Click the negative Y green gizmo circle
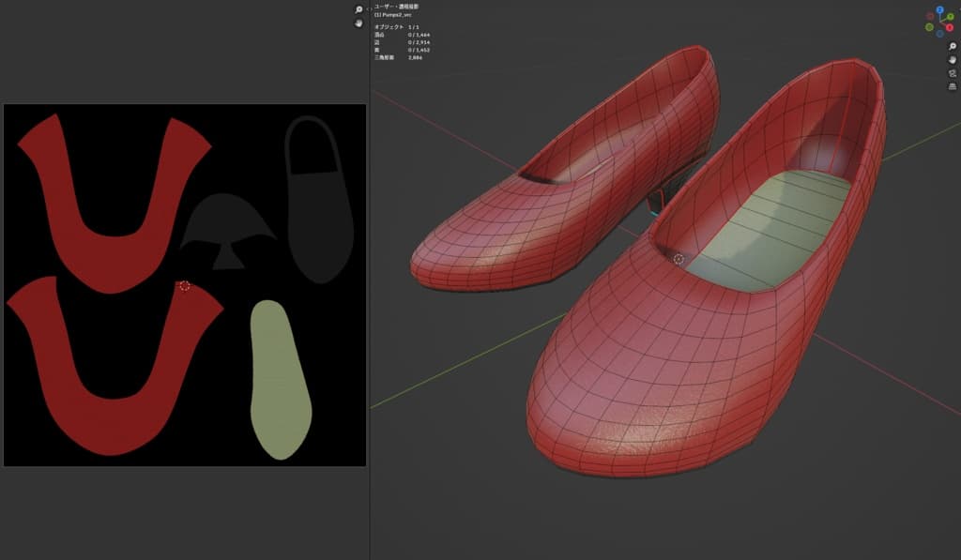The height and width of the screenshot is (560, 961). point(929,27)
